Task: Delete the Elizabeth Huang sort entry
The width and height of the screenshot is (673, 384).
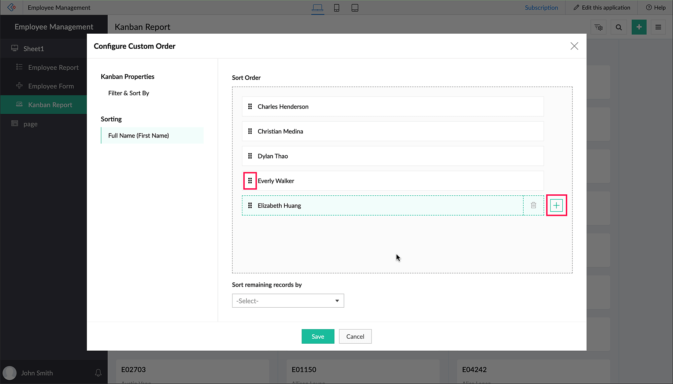Action: click(x=533, y=205)
